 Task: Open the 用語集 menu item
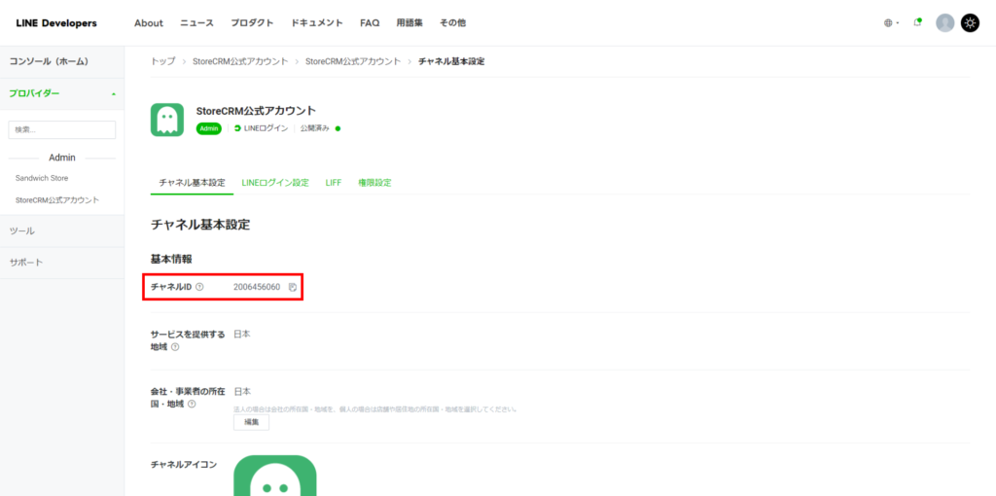(x=409, y=23)
